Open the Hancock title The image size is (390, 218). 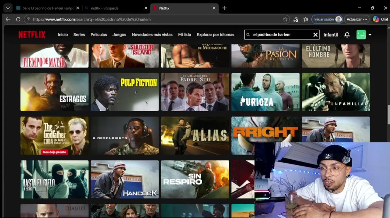(x=125, y=179)
